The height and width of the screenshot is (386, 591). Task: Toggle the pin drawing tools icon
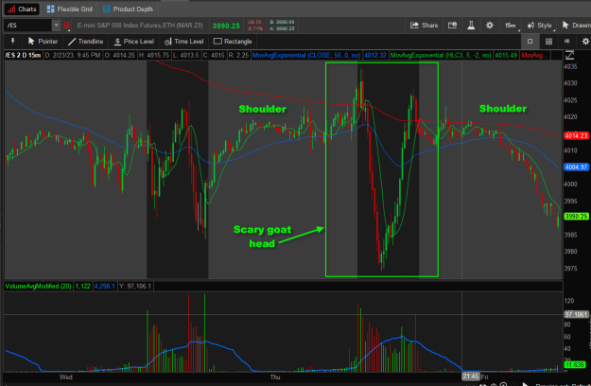click(12, 41)
